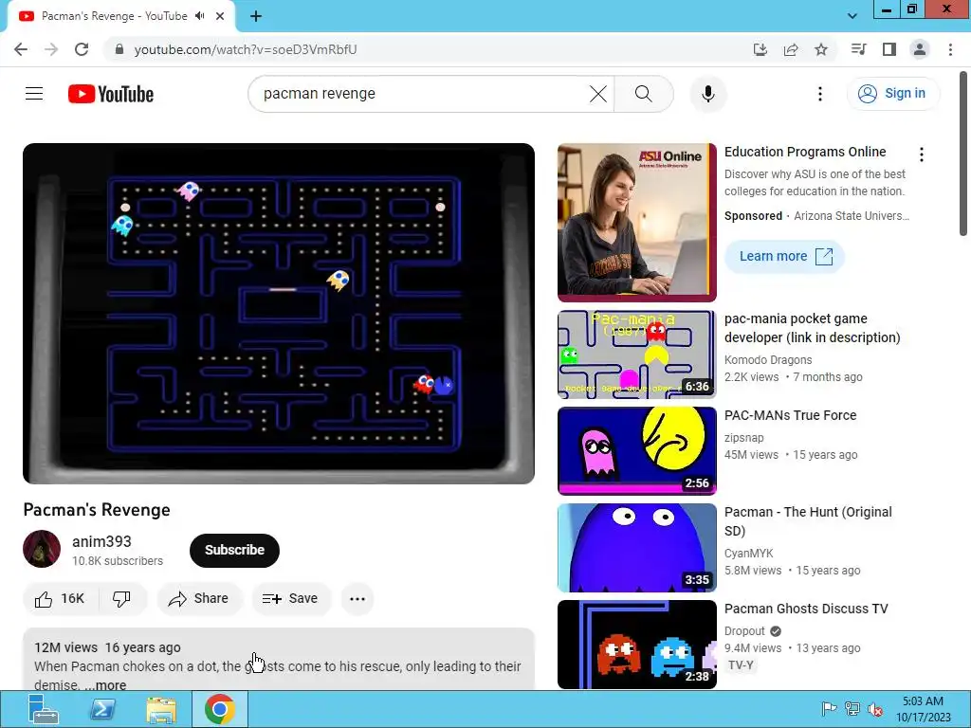Share this page from address bar
The image size is (971, 728).
791,49
